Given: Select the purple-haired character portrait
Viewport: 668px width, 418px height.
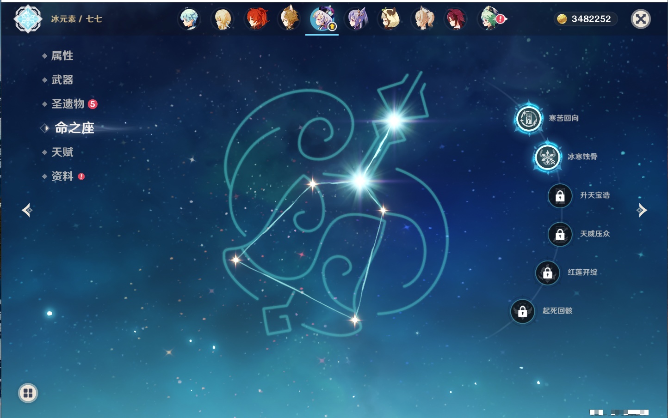Looking at the screenshot, I should click(x=356, y=19).
